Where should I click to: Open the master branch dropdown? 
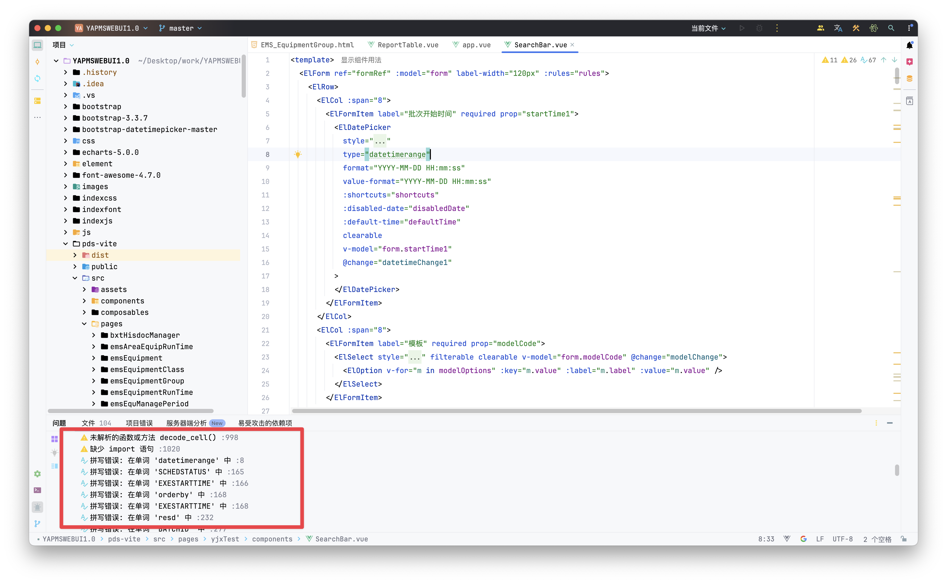pyautogui.click(x=180, y=28)
